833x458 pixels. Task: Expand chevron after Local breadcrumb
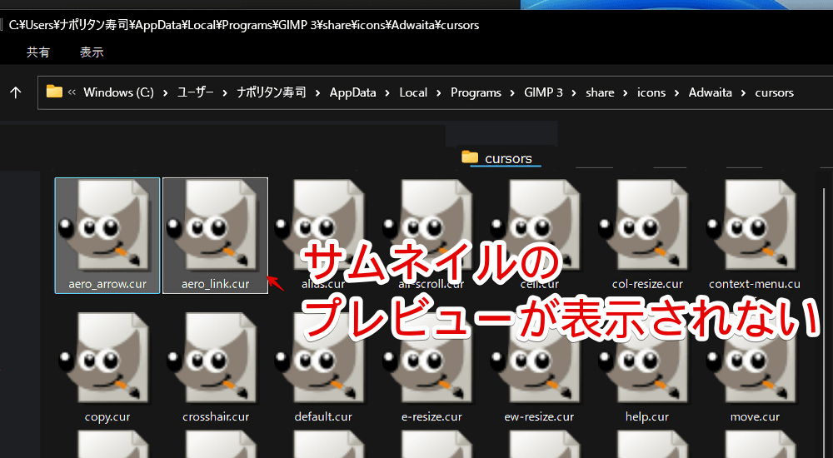point(439,93)
